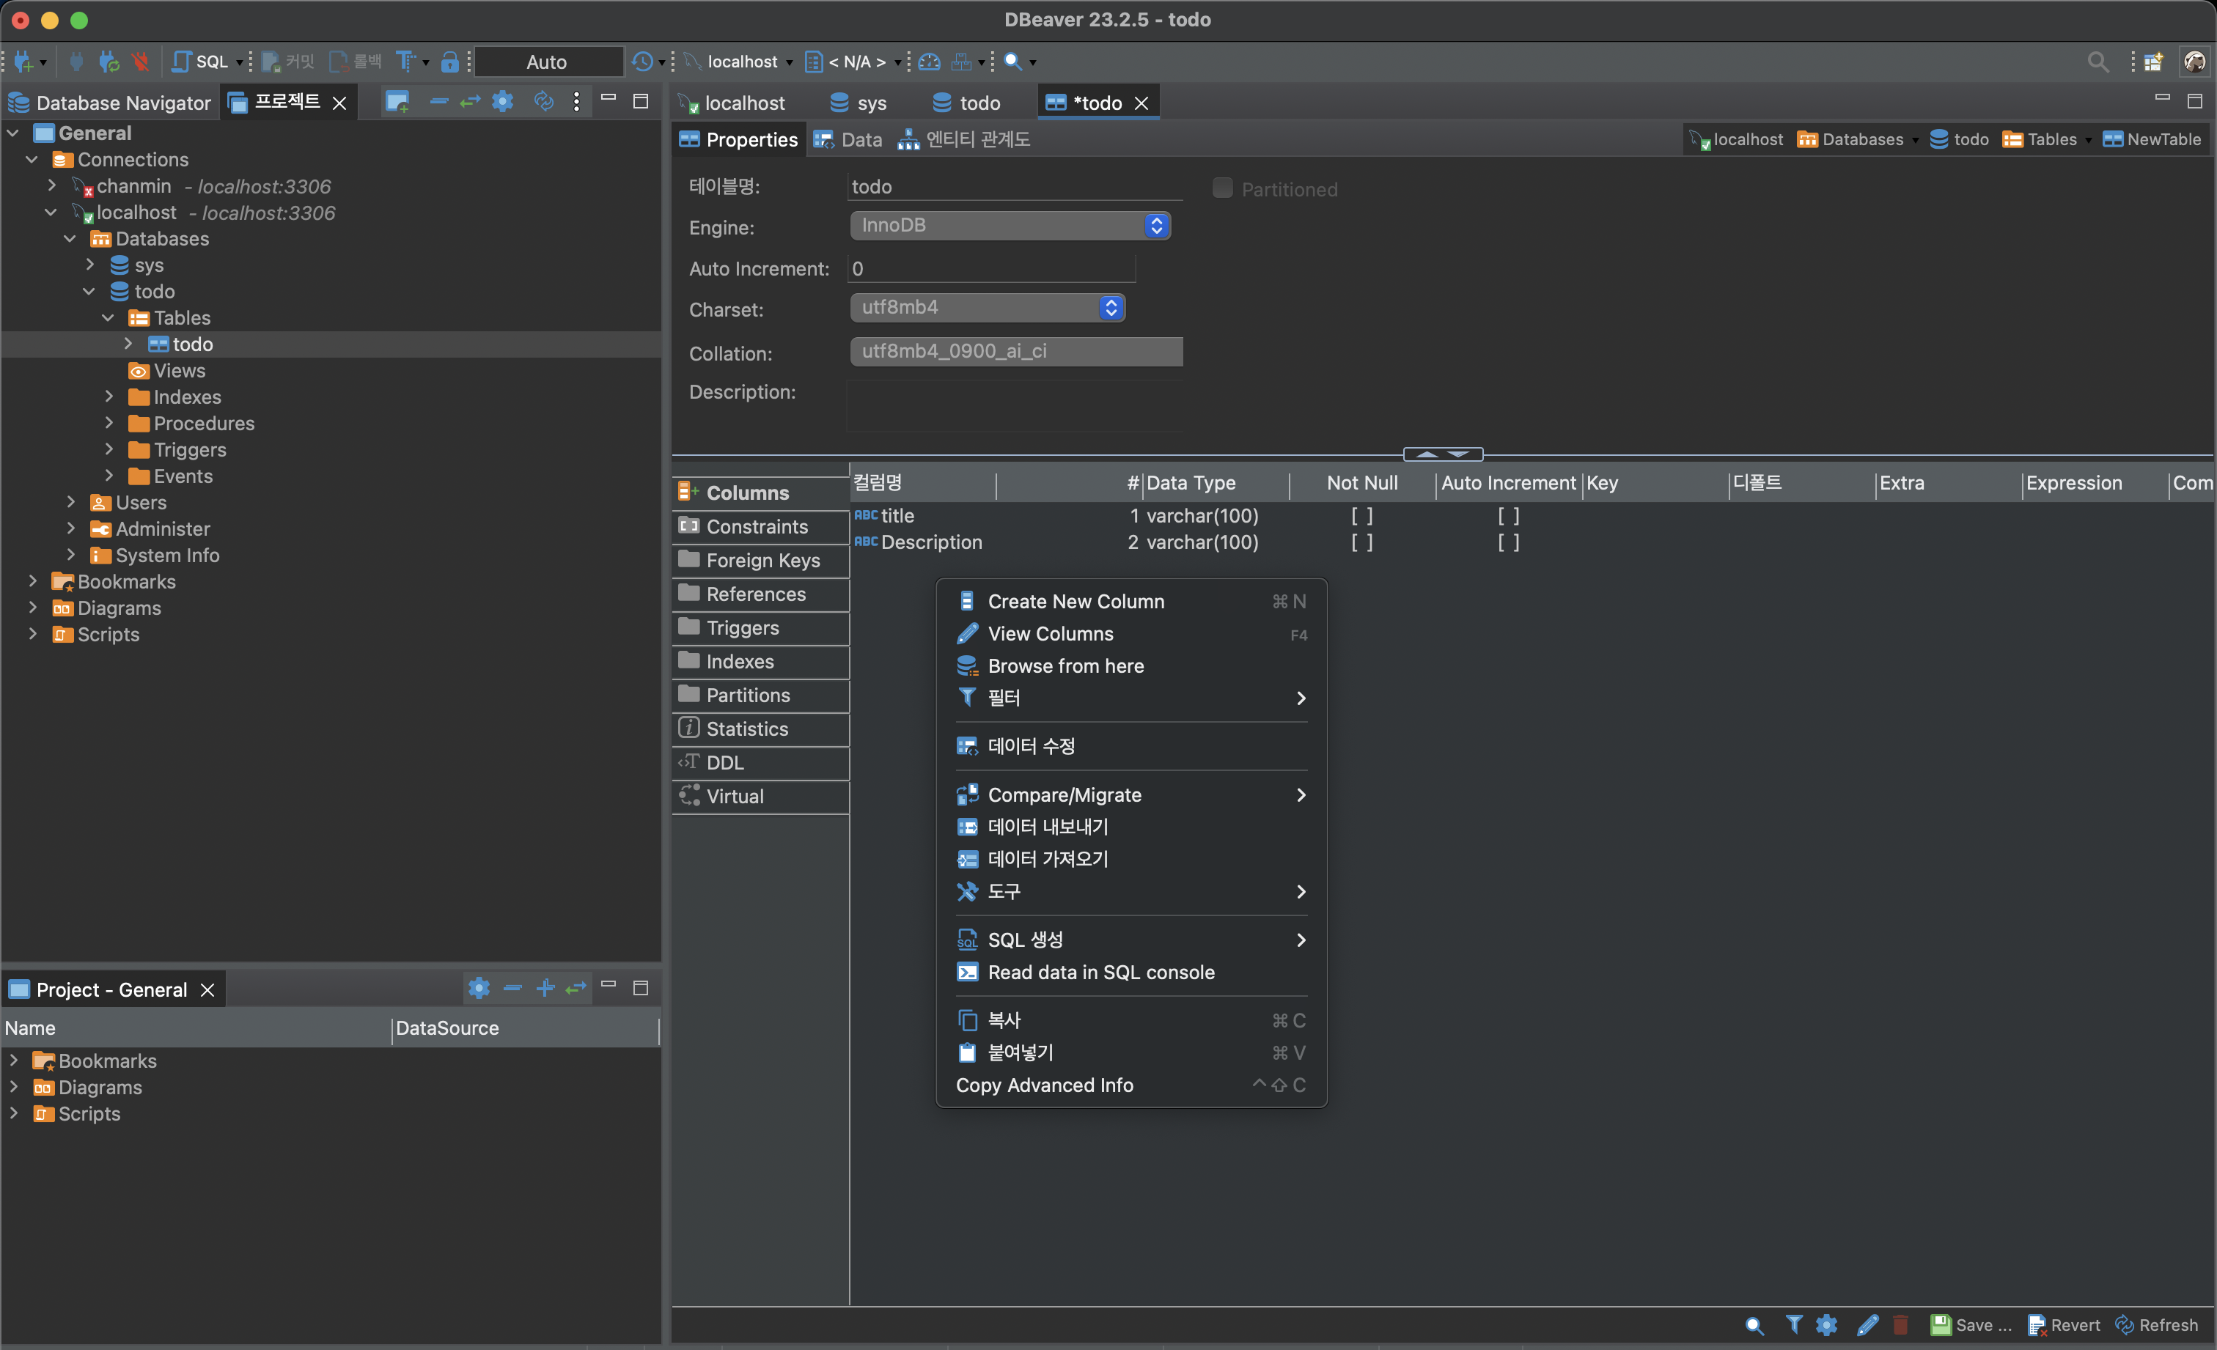Screen dimensions: 2217x1350
Task: Click the search magnifier icon in bottom bar
Action: pyautogui.click(x=1754, y=1325)
